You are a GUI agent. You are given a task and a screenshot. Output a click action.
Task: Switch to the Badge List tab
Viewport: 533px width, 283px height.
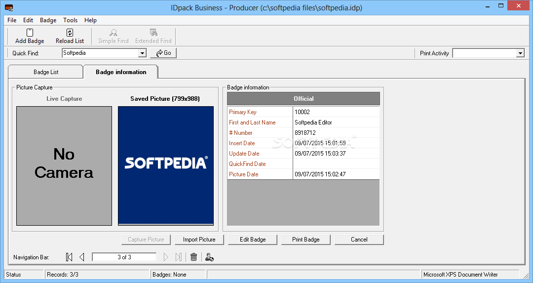[x=46, y=72]
